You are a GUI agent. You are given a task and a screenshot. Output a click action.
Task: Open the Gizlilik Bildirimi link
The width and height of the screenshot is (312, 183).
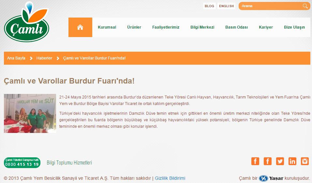(170, 178)
